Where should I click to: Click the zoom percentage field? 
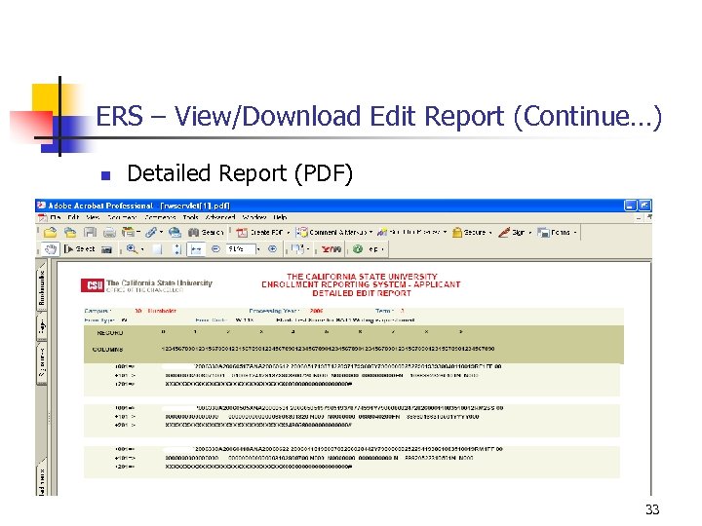(x=241, y=249)
